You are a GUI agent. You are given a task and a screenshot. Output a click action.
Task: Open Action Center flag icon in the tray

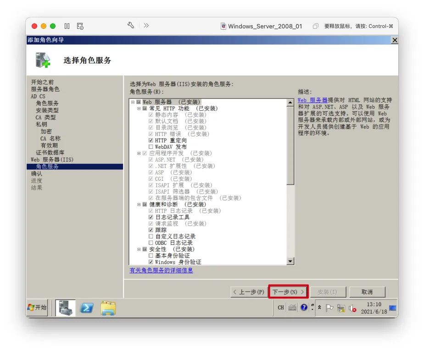coord(329,308)
